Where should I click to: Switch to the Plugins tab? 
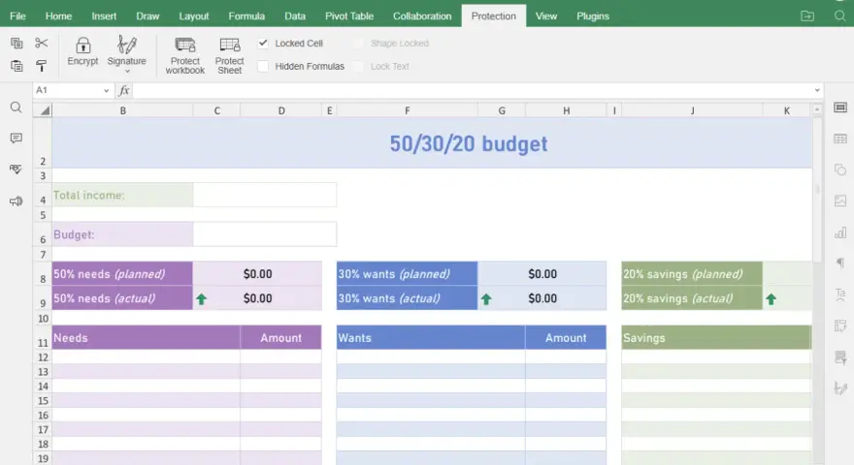click(593, 15)
